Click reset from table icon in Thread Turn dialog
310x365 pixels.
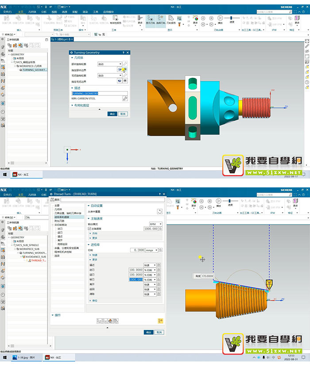[159, 212]
